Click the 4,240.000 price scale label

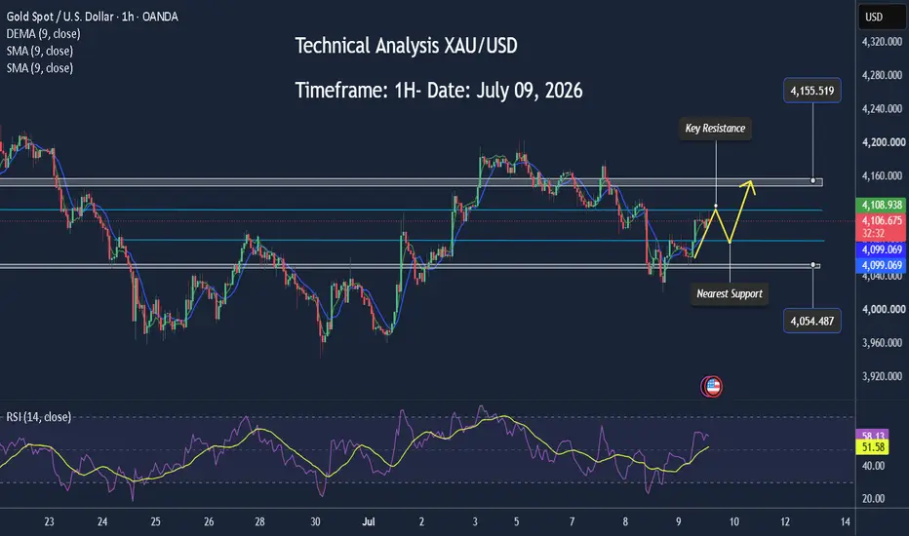click(882, 109)
